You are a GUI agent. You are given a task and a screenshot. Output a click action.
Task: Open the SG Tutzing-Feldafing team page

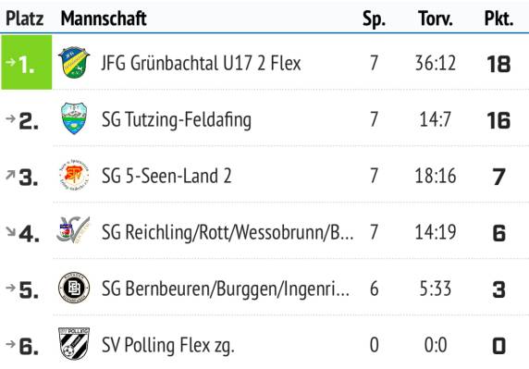coord(177,119)
